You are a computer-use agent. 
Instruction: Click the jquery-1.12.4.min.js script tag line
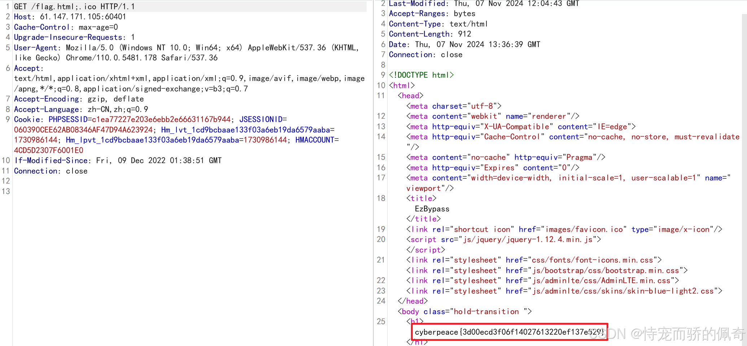504,239
